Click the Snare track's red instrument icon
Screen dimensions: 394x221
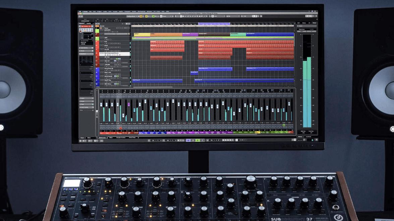click(97, 46)
